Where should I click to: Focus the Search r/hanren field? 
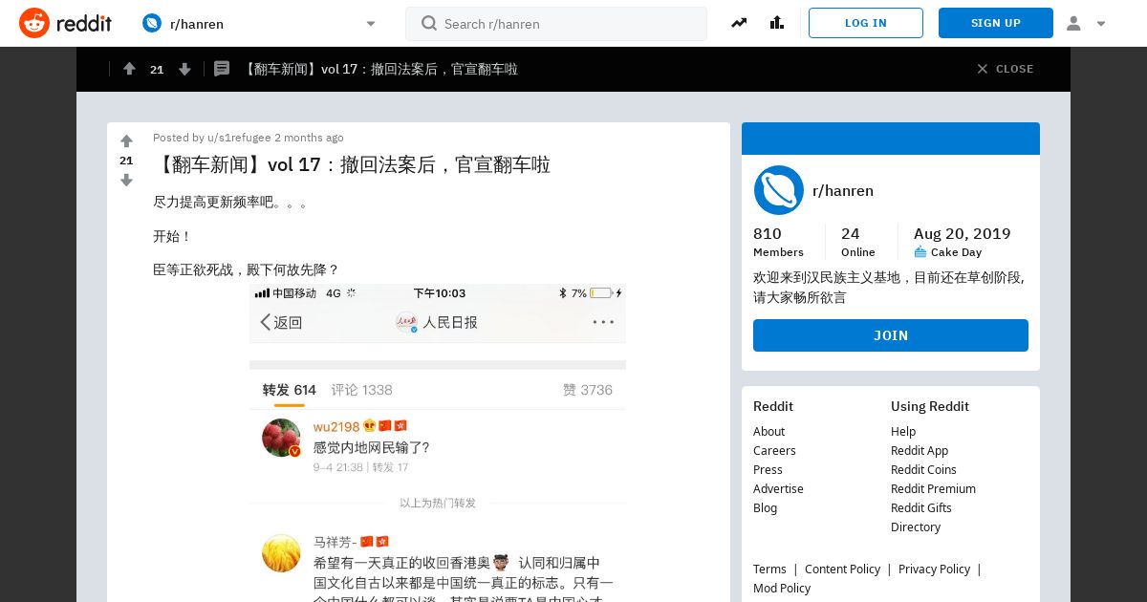click(x=556, y=24)
